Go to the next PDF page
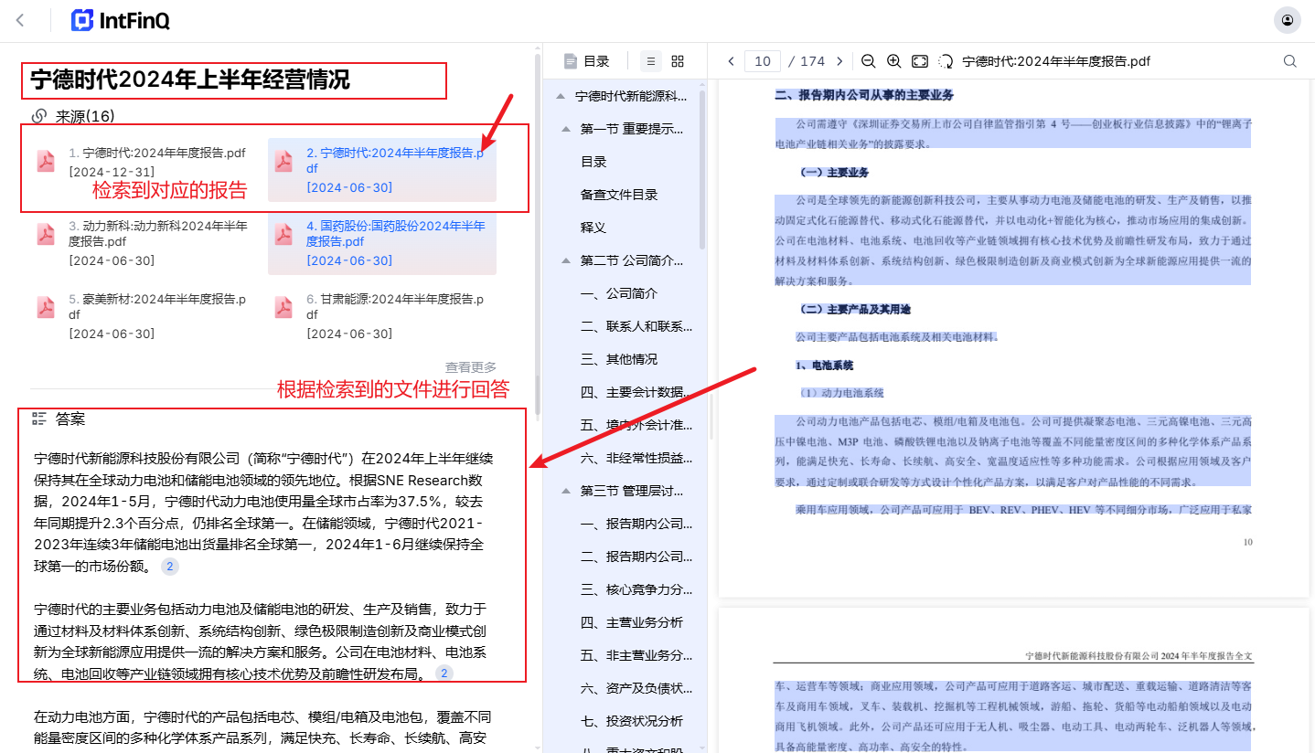Screen dimensions: 1315x753 tap(839, 61)
